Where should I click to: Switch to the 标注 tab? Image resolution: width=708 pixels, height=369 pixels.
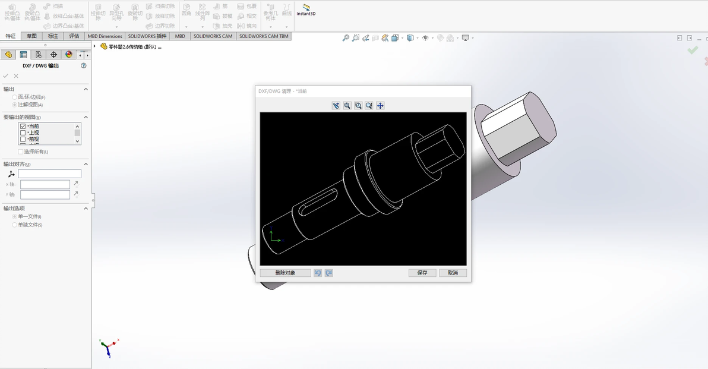[53, 36]
